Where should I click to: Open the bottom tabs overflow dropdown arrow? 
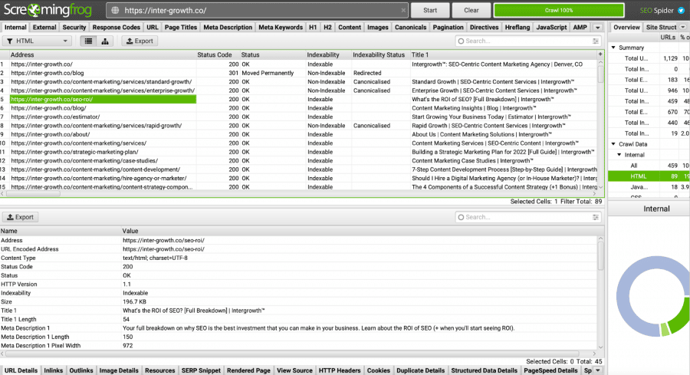tap(597, 370)
